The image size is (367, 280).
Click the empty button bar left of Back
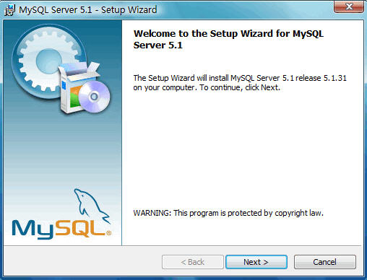pyautogui.click(x=82, y=262)
